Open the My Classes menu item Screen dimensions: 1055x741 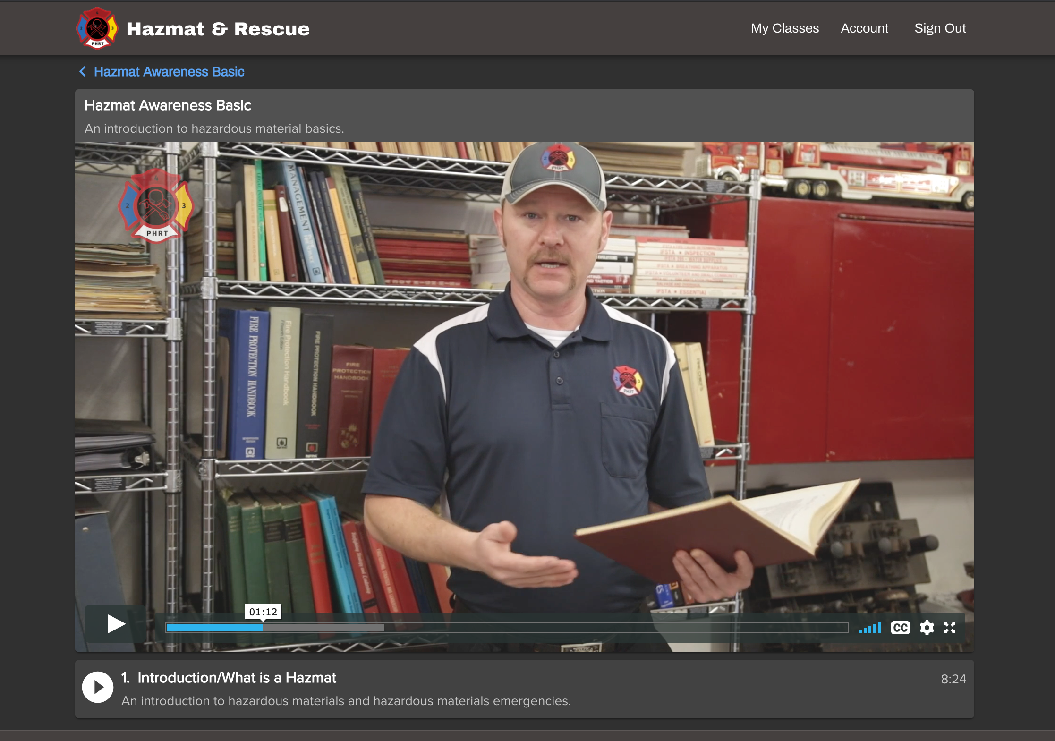tap(785, 28)
